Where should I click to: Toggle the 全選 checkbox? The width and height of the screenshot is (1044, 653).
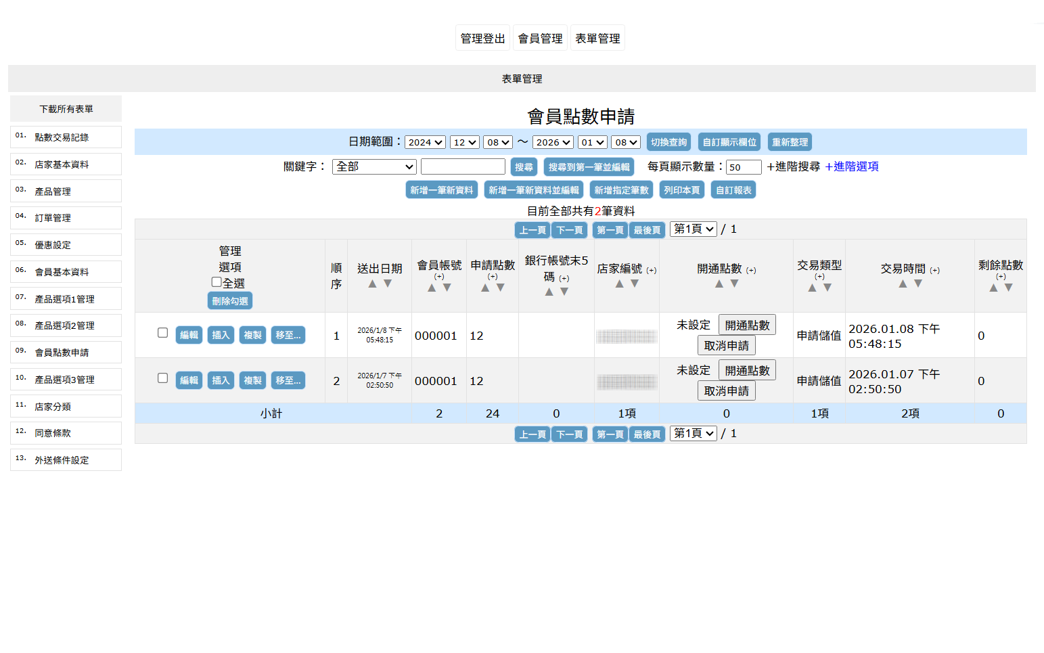coord(217,282)
